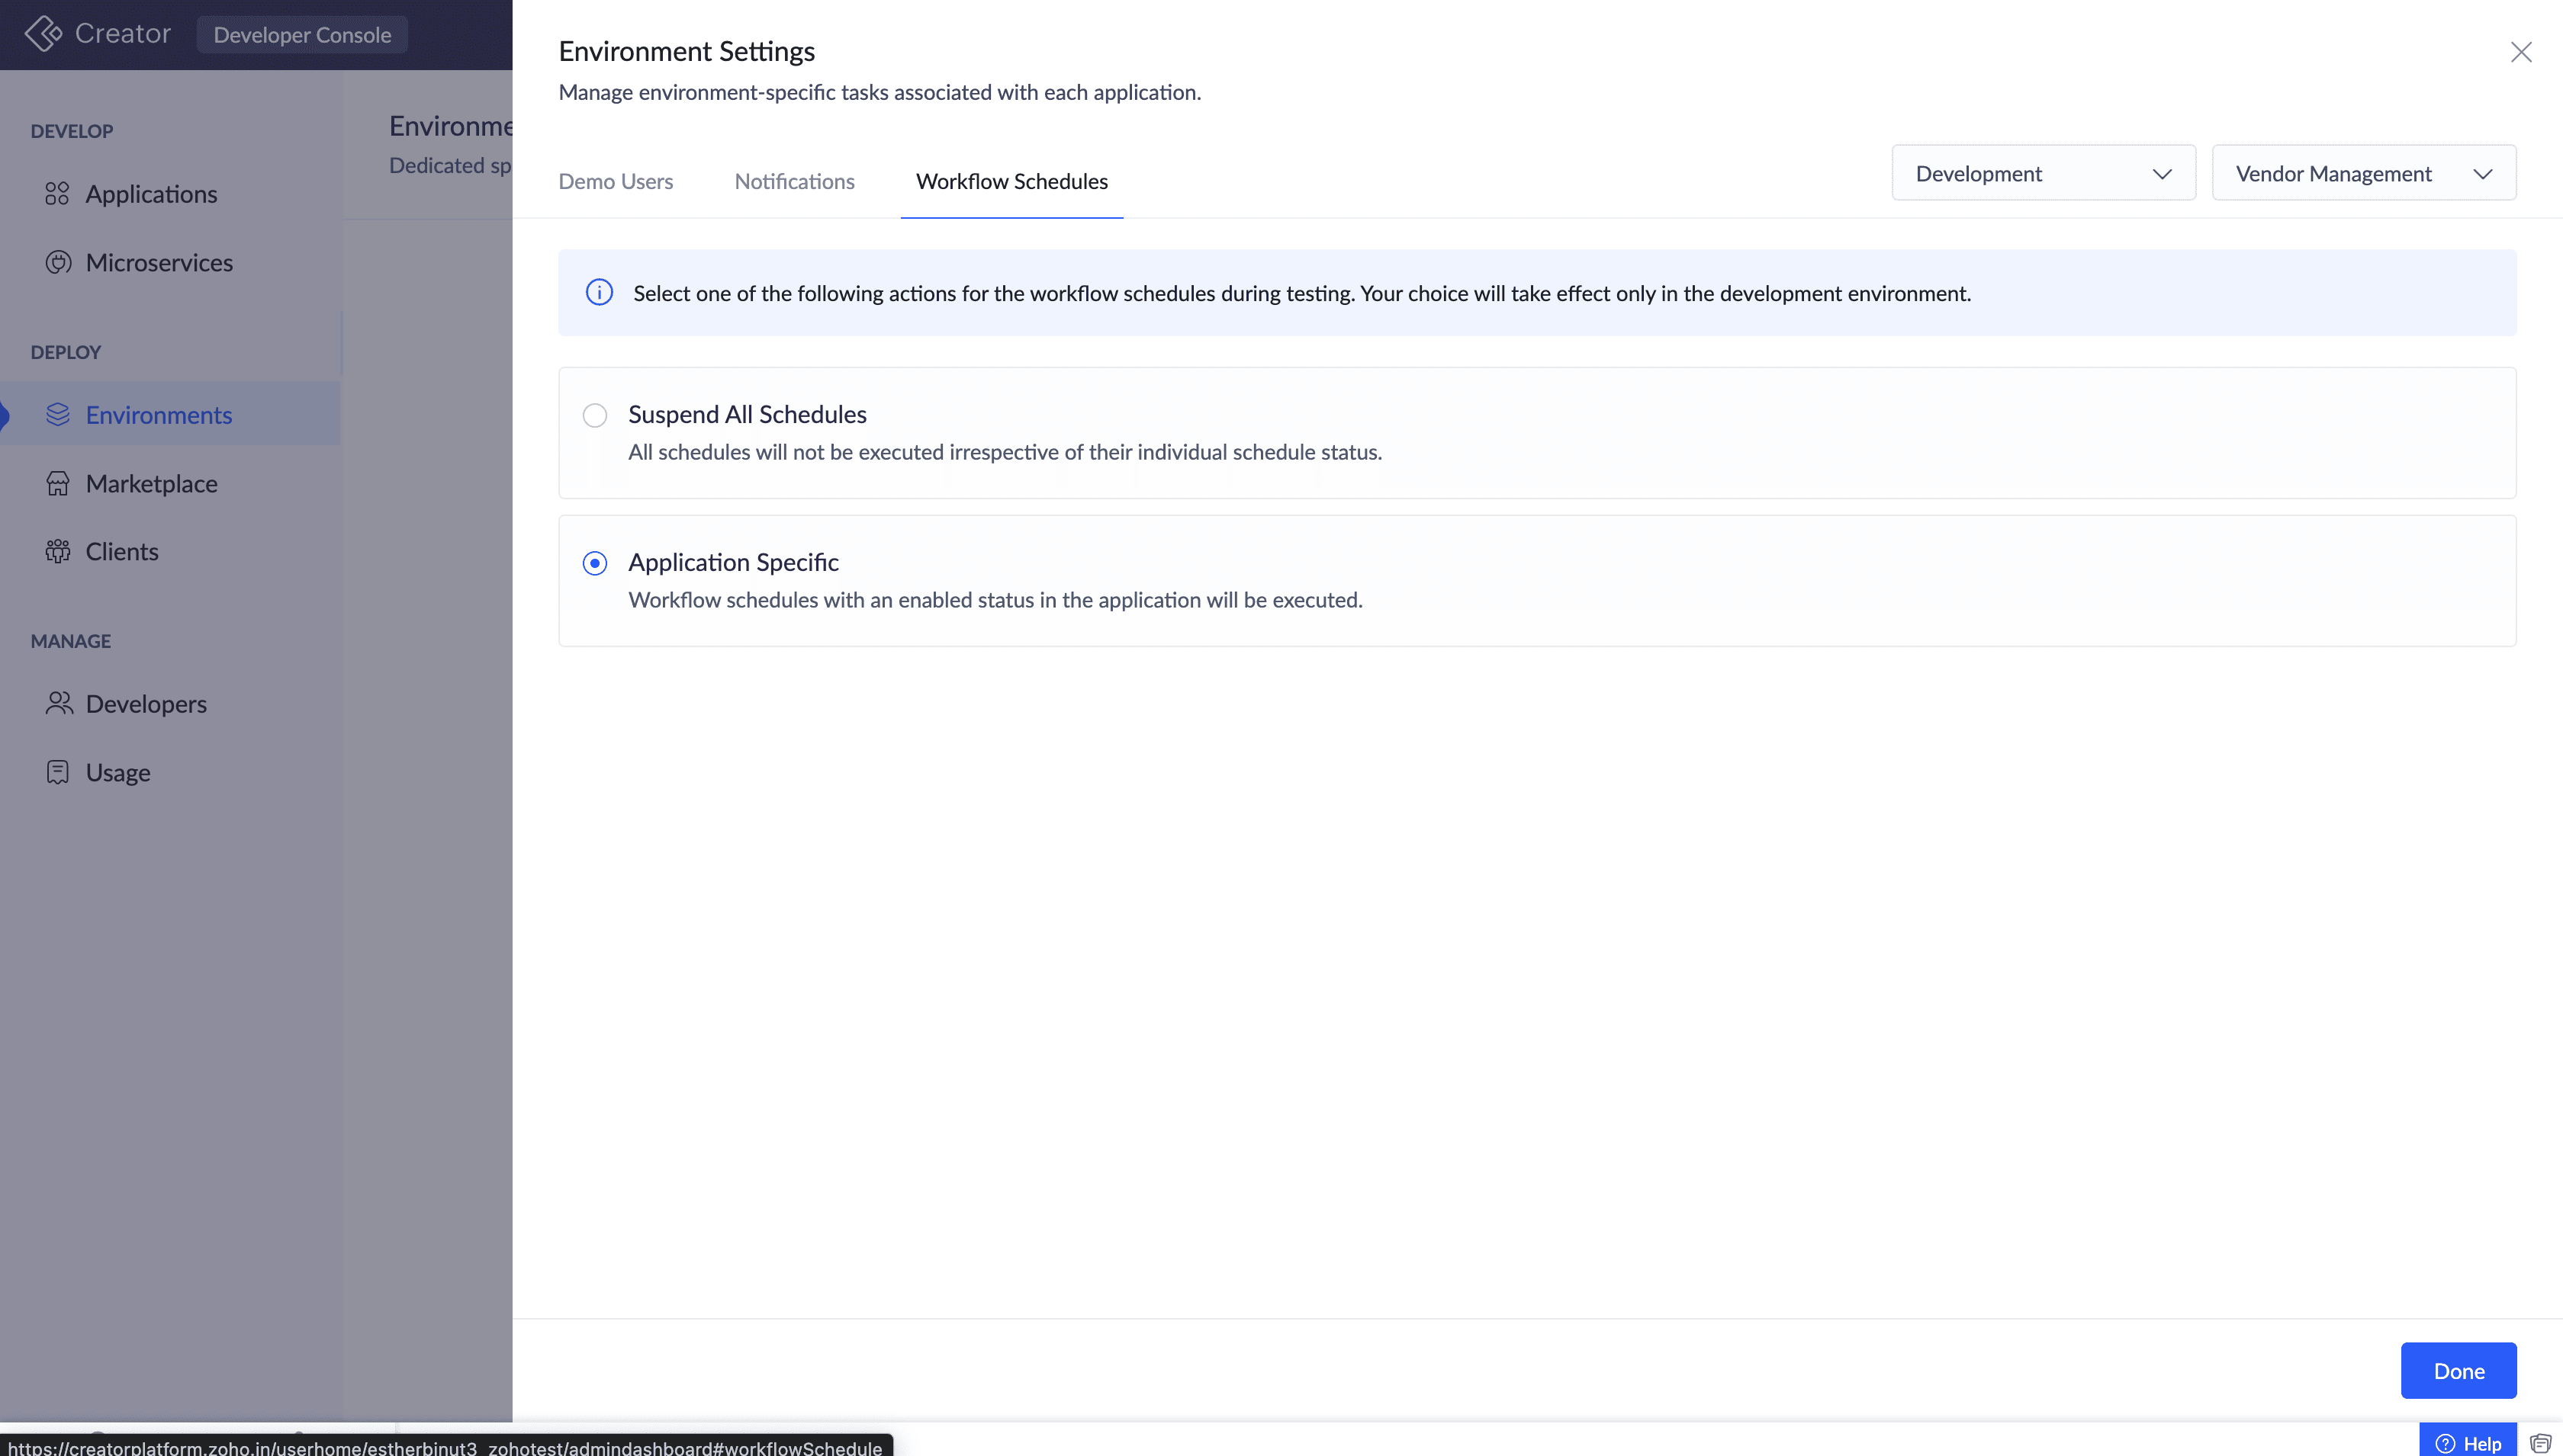
Task: Select the Application Specific radio button
Action: [595, 563]
